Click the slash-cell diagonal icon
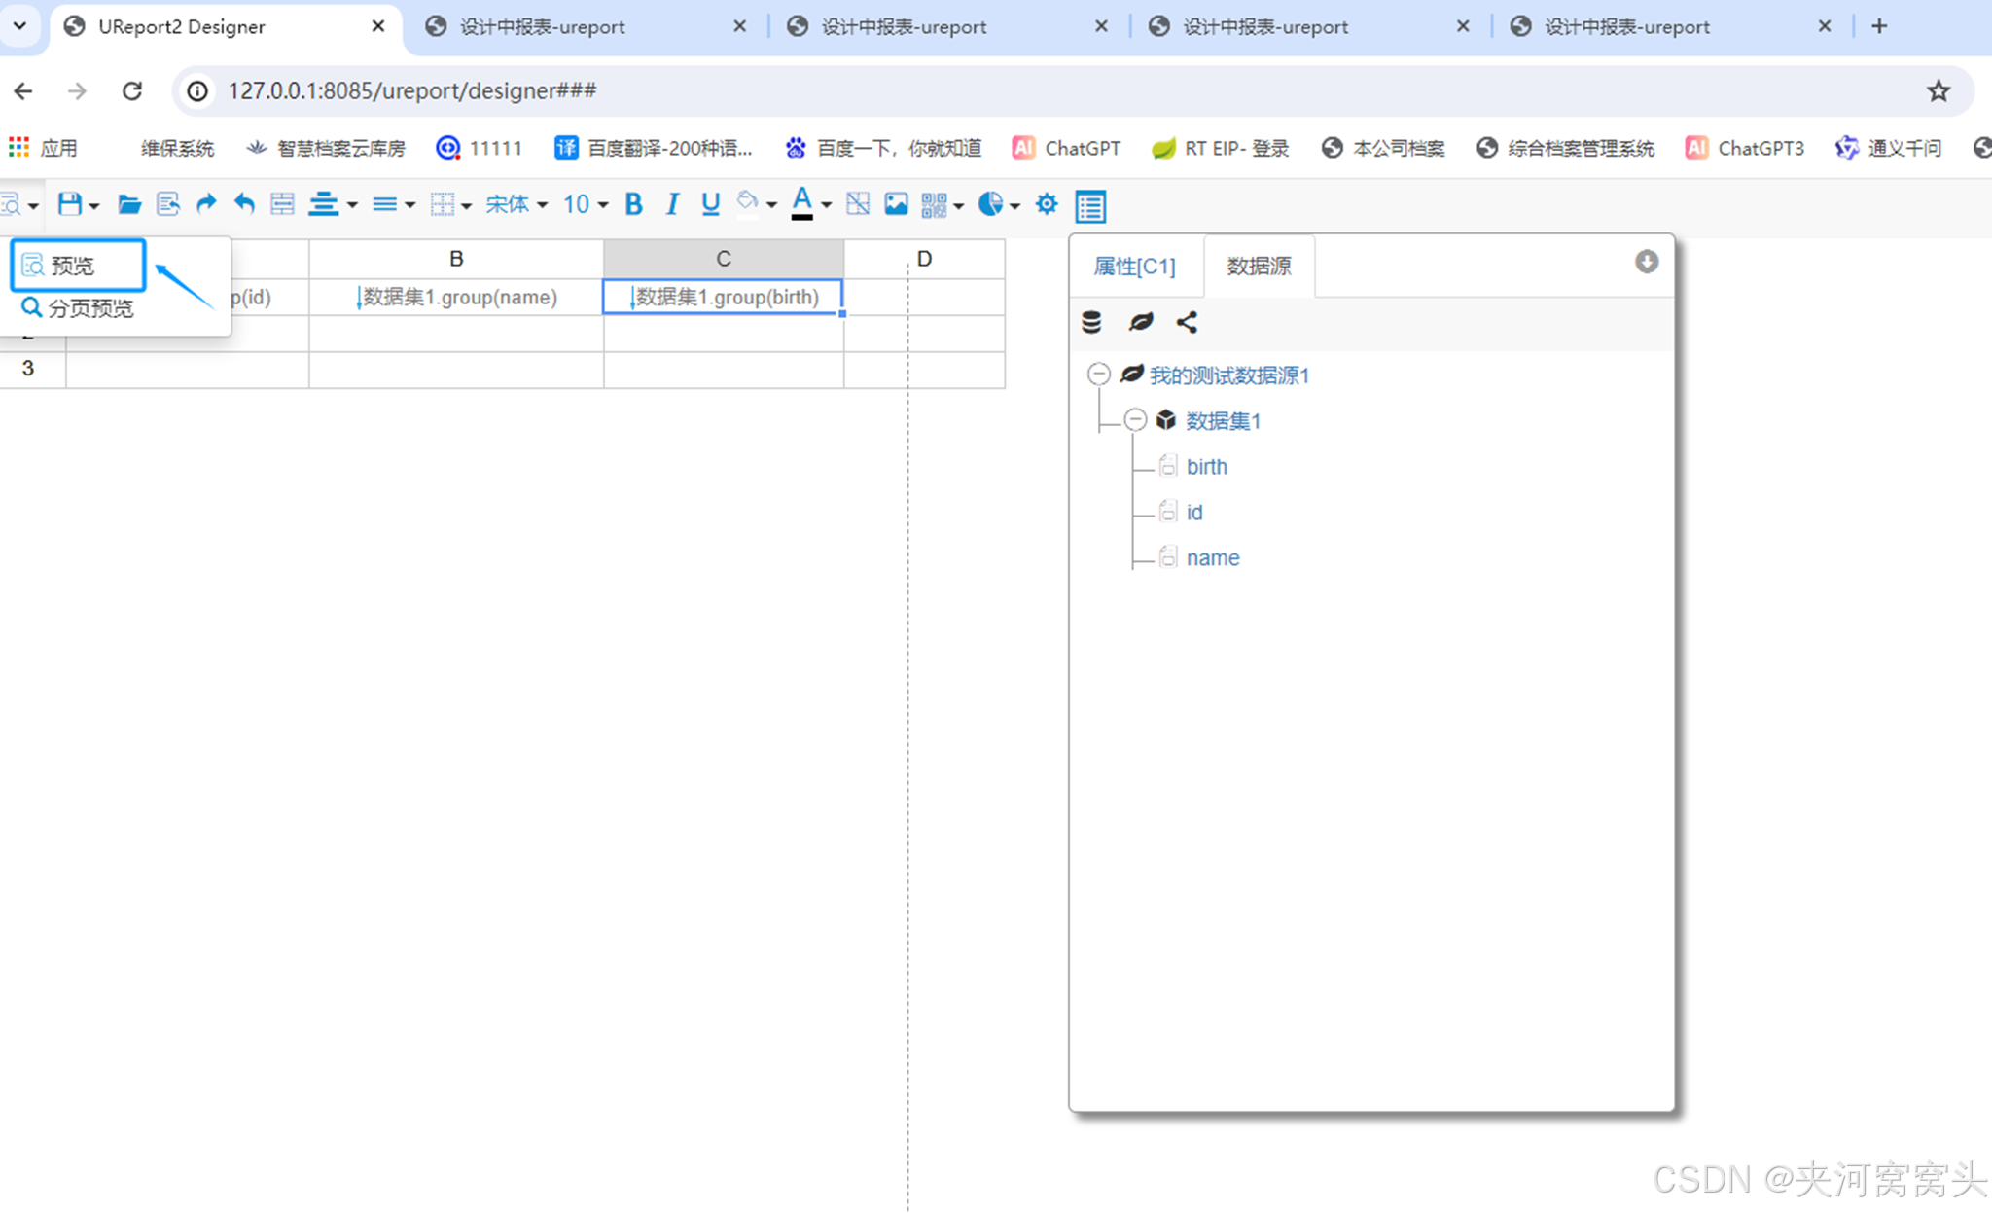1992x1213 pixels. tap(857, 204)
